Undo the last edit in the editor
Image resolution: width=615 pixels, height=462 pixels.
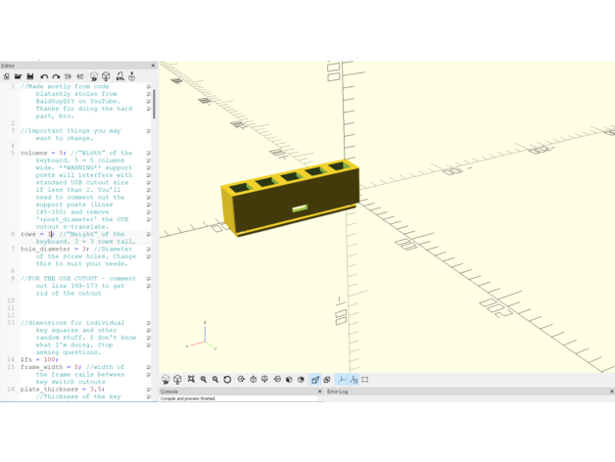44,76
